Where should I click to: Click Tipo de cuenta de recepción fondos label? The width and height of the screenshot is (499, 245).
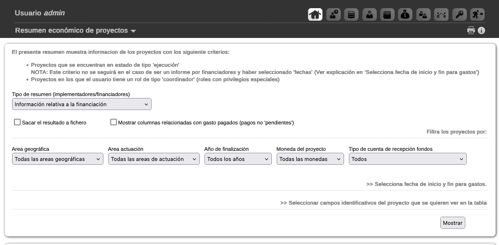(x=390, y=149)
